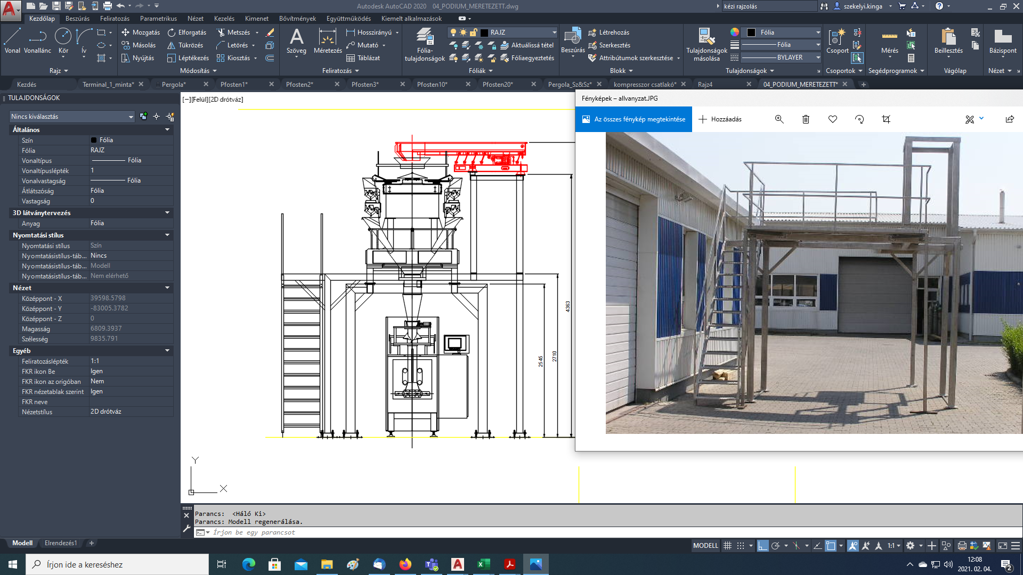Click the Windows taskbar search box

click(117, 564)
